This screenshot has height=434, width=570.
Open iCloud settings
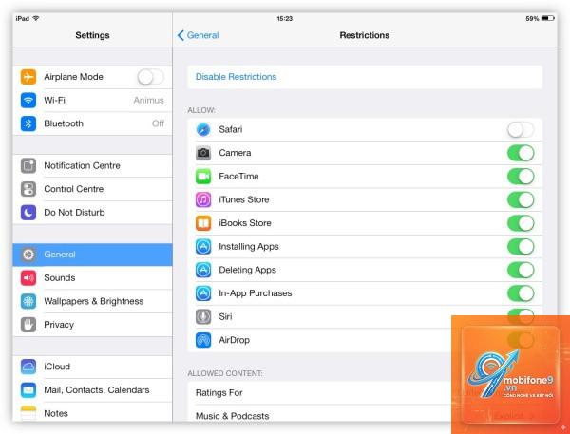pyautogui.click(x=92, y=367)
